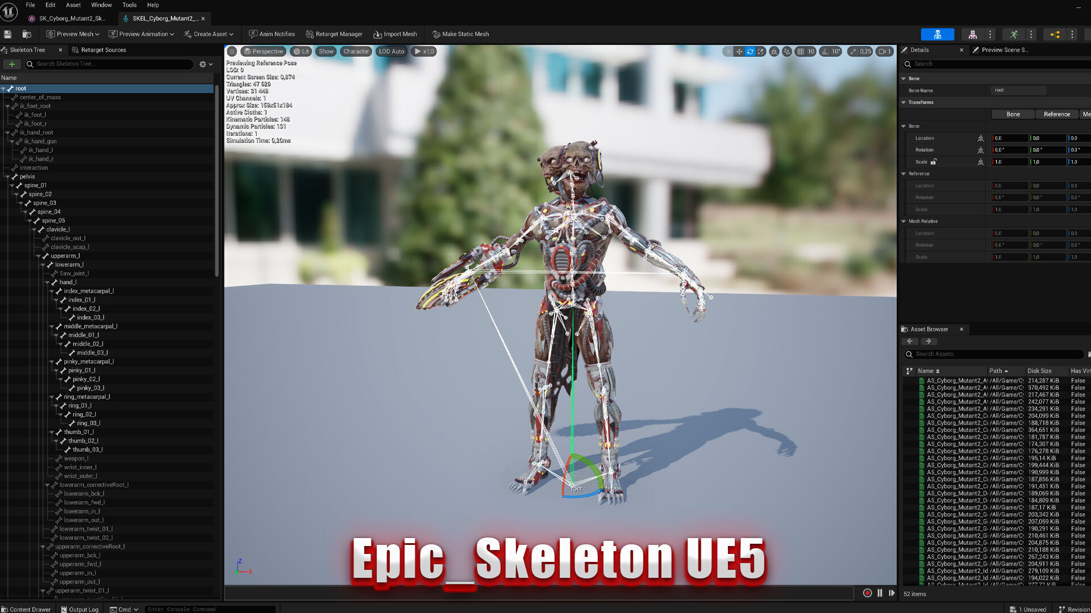This screenshot has height=613, width=1091.
Task: Click Search Skeleton Tree field
Action: click(109, 64)
